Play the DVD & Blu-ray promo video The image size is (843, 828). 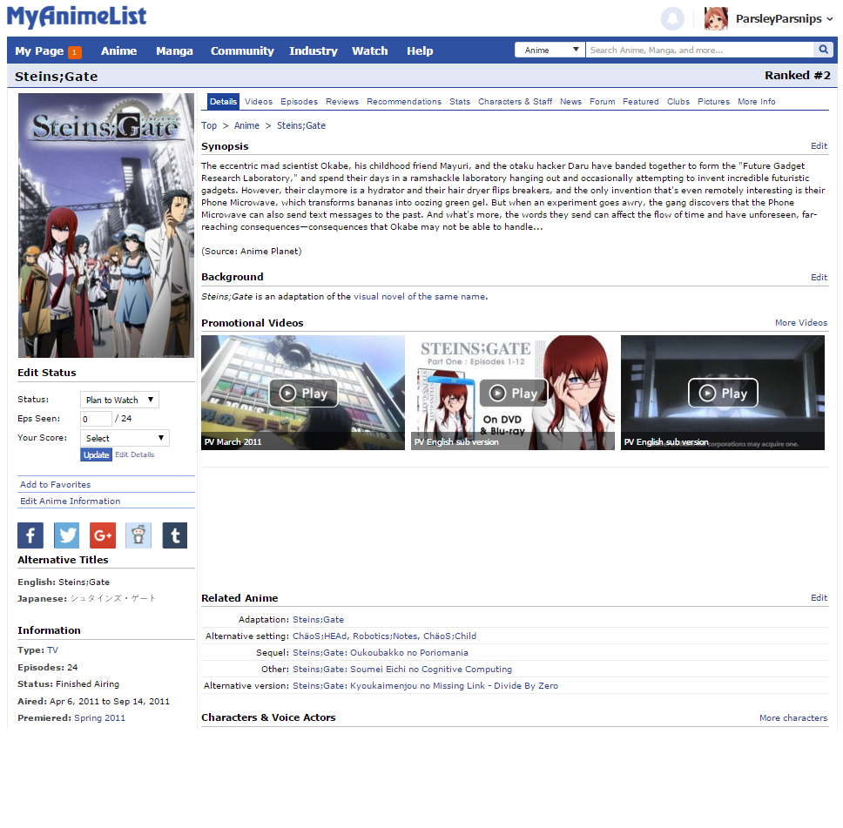(513, 393)
